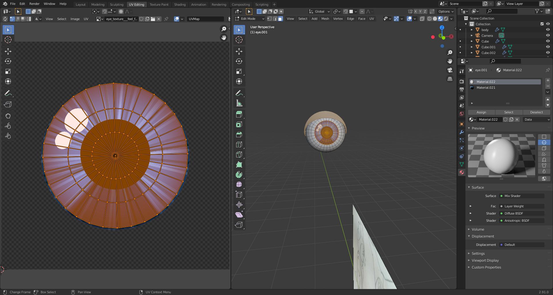
Task: Open the Global transform orientation dropdown
Action: [319, 11]
